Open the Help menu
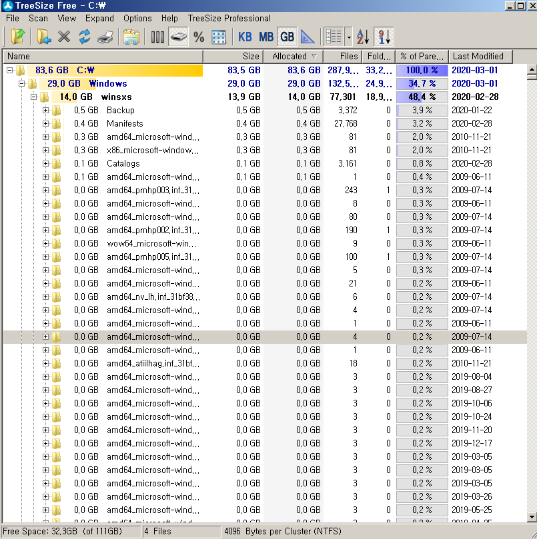The height and width of the screenshot is (539, 537). pos(169,18)
